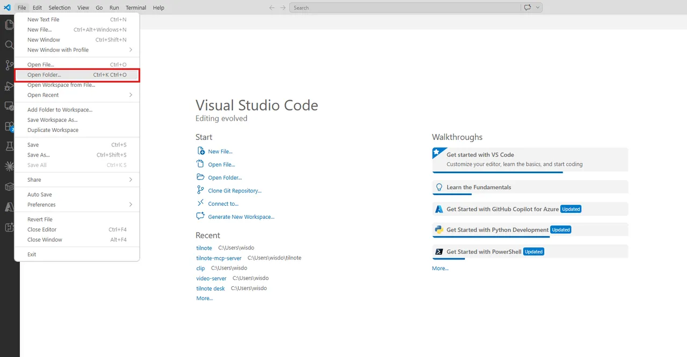
Task: Open the Explorer icon in the activity bar
Action: pyautogui.click(x=9, y=25)
